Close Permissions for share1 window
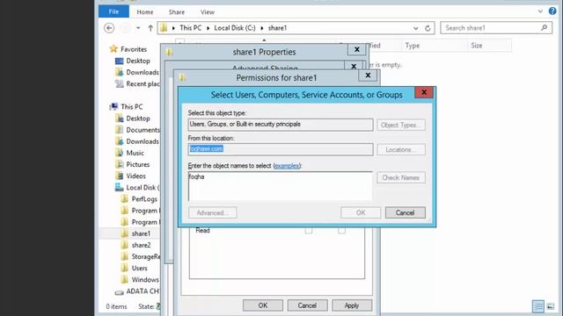 click(x=368, y=75)
